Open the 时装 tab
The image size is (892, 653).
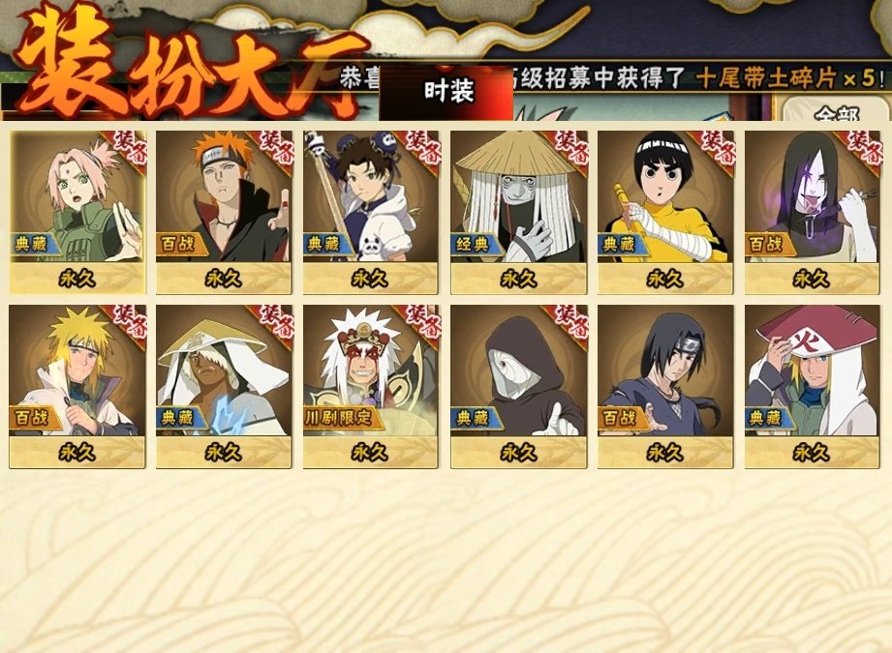[446, 92]
